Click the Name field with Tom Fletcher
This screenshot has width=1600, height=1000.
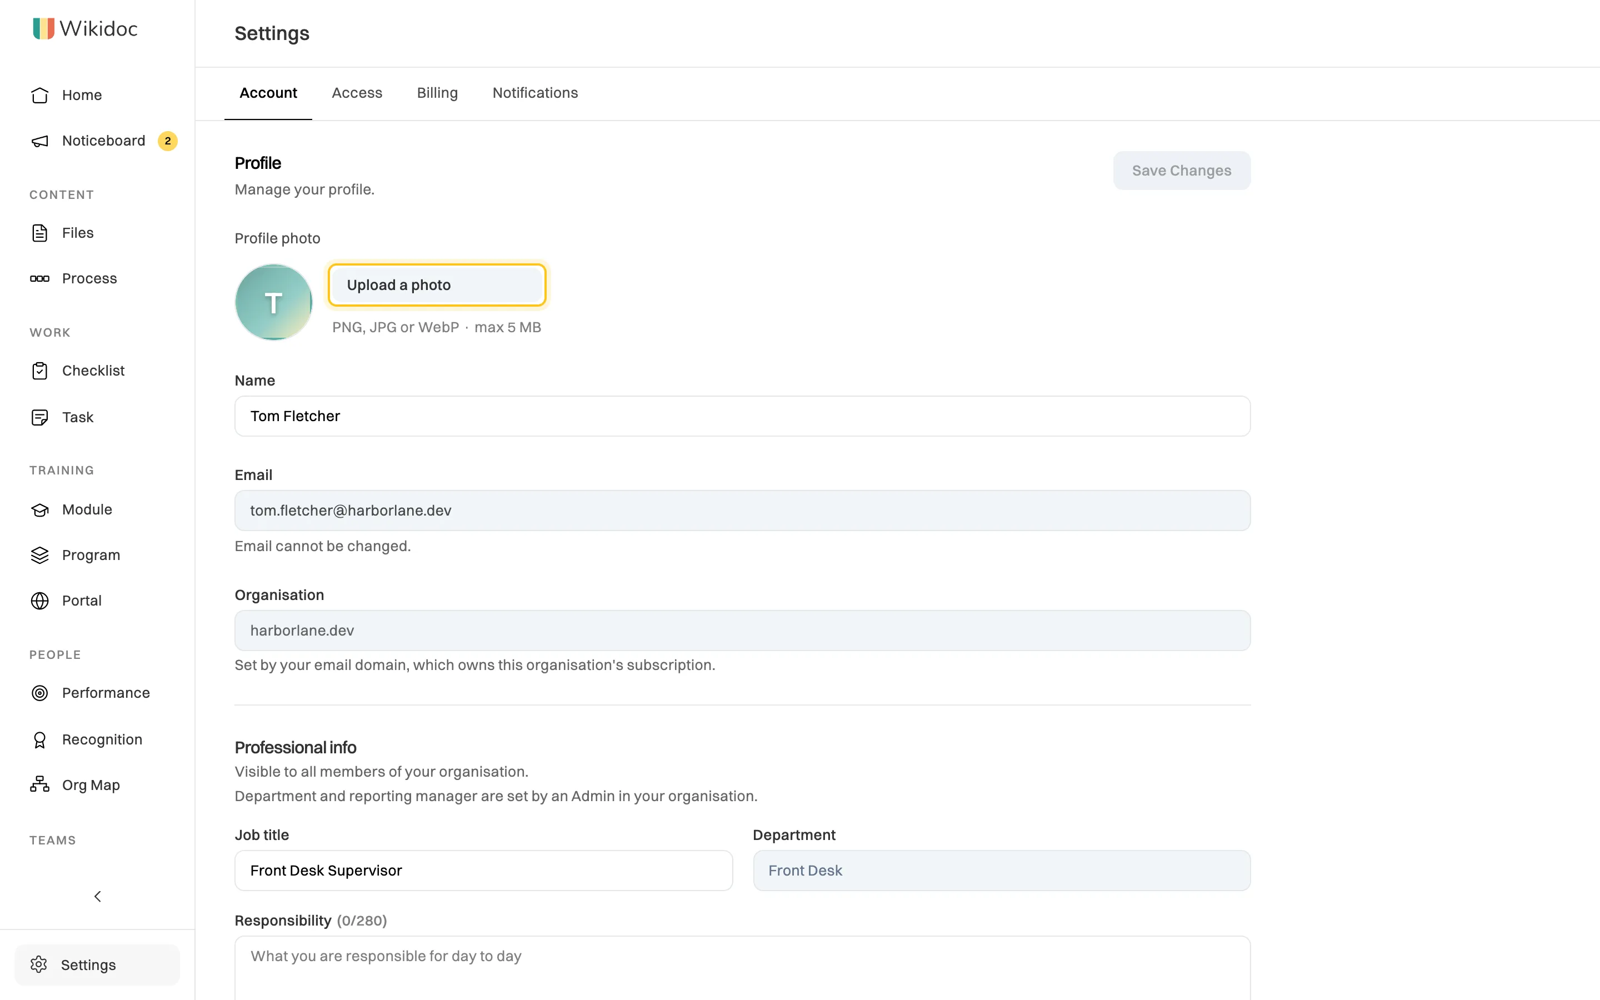click(x=742, y=416)
